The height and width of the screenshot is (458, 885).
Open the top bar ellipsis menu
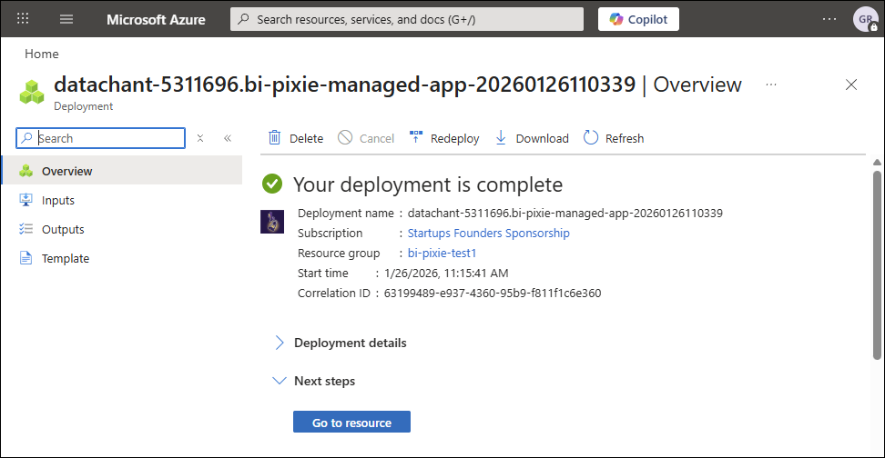pos(829,19)
